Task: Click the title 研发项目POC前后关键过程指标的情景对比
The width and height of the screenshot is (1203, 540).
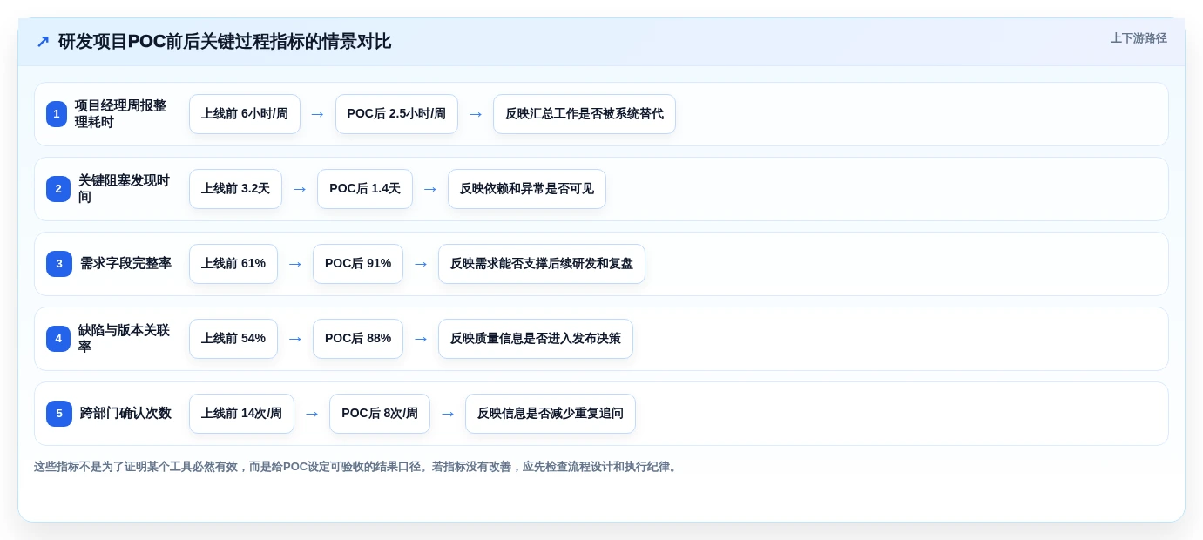Action: click(x=225, y=42)
